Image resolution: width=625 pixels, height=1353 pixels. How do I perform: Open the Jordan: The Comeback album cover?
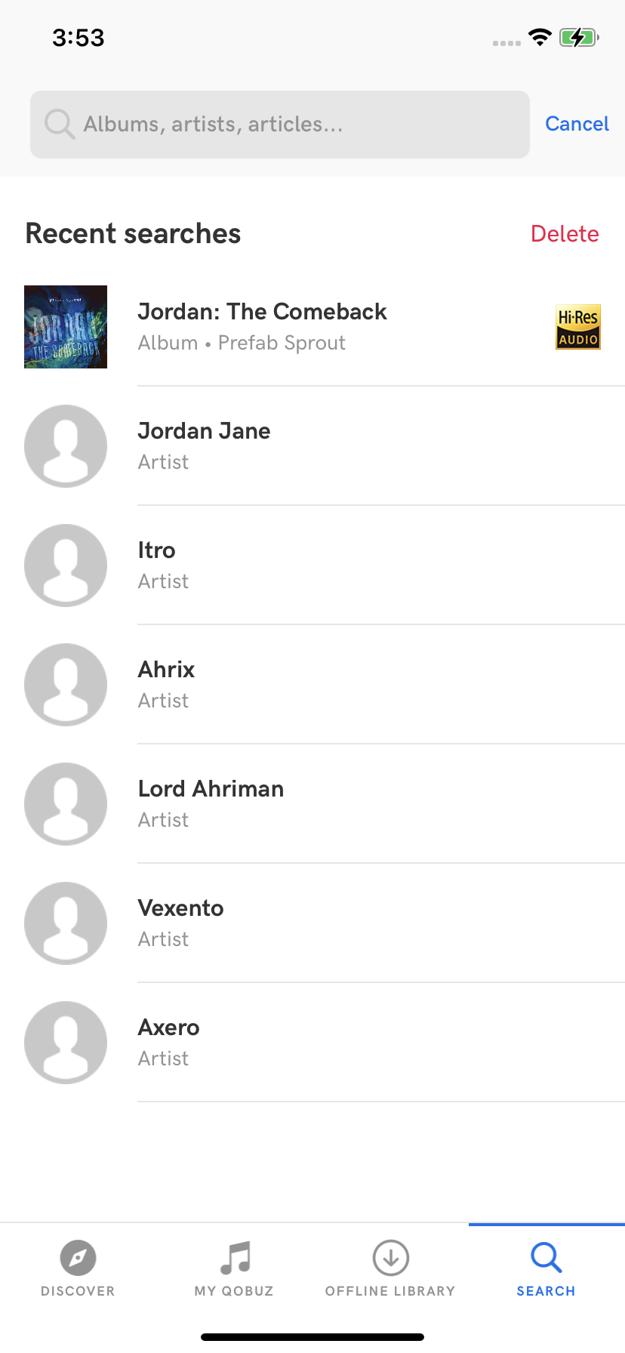click(66, 327)
